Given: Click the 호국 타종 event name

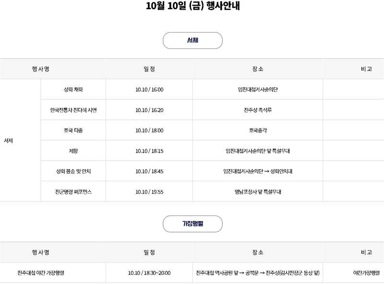Looking at the screenshot, I should (x=73, y=130).
